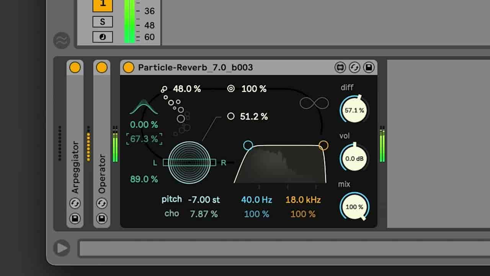Click Arpeggiator's hot-swap preset icon
490x276 pixels.
click(x=75, y=203)
